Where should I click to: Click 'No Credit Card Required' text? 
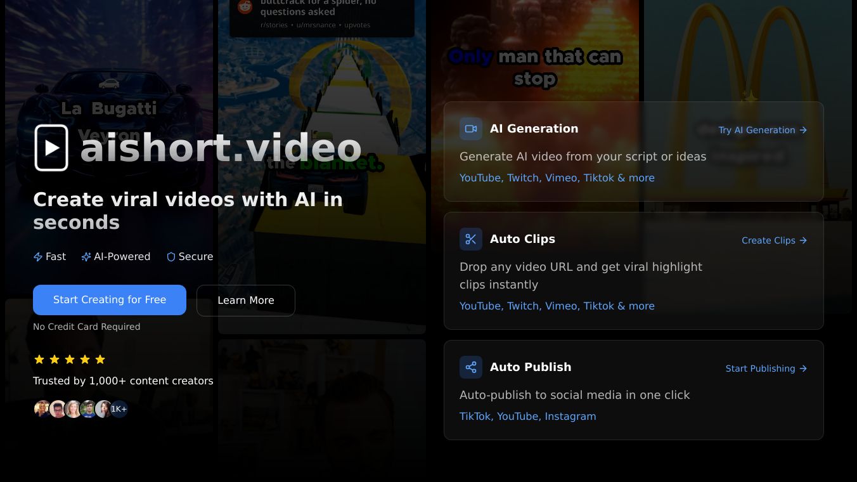pyautogui.click(x=86, y=327)
